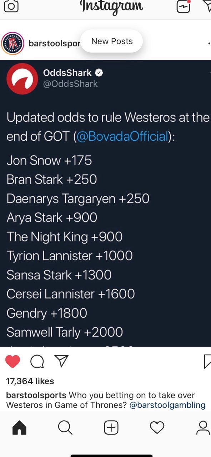Open the Profile tab
This screenshot has height=457, width=211.
(203, 427)
